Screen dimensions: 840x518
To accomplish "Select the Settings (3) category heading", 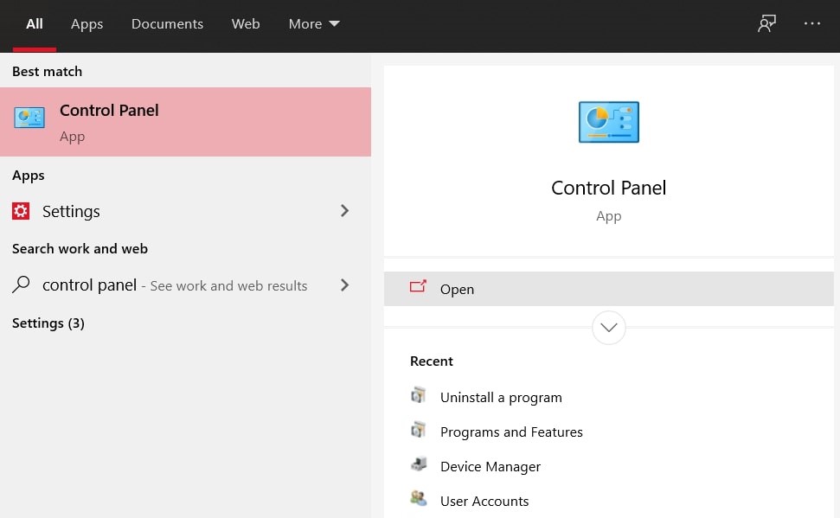I will coord(48,323).
